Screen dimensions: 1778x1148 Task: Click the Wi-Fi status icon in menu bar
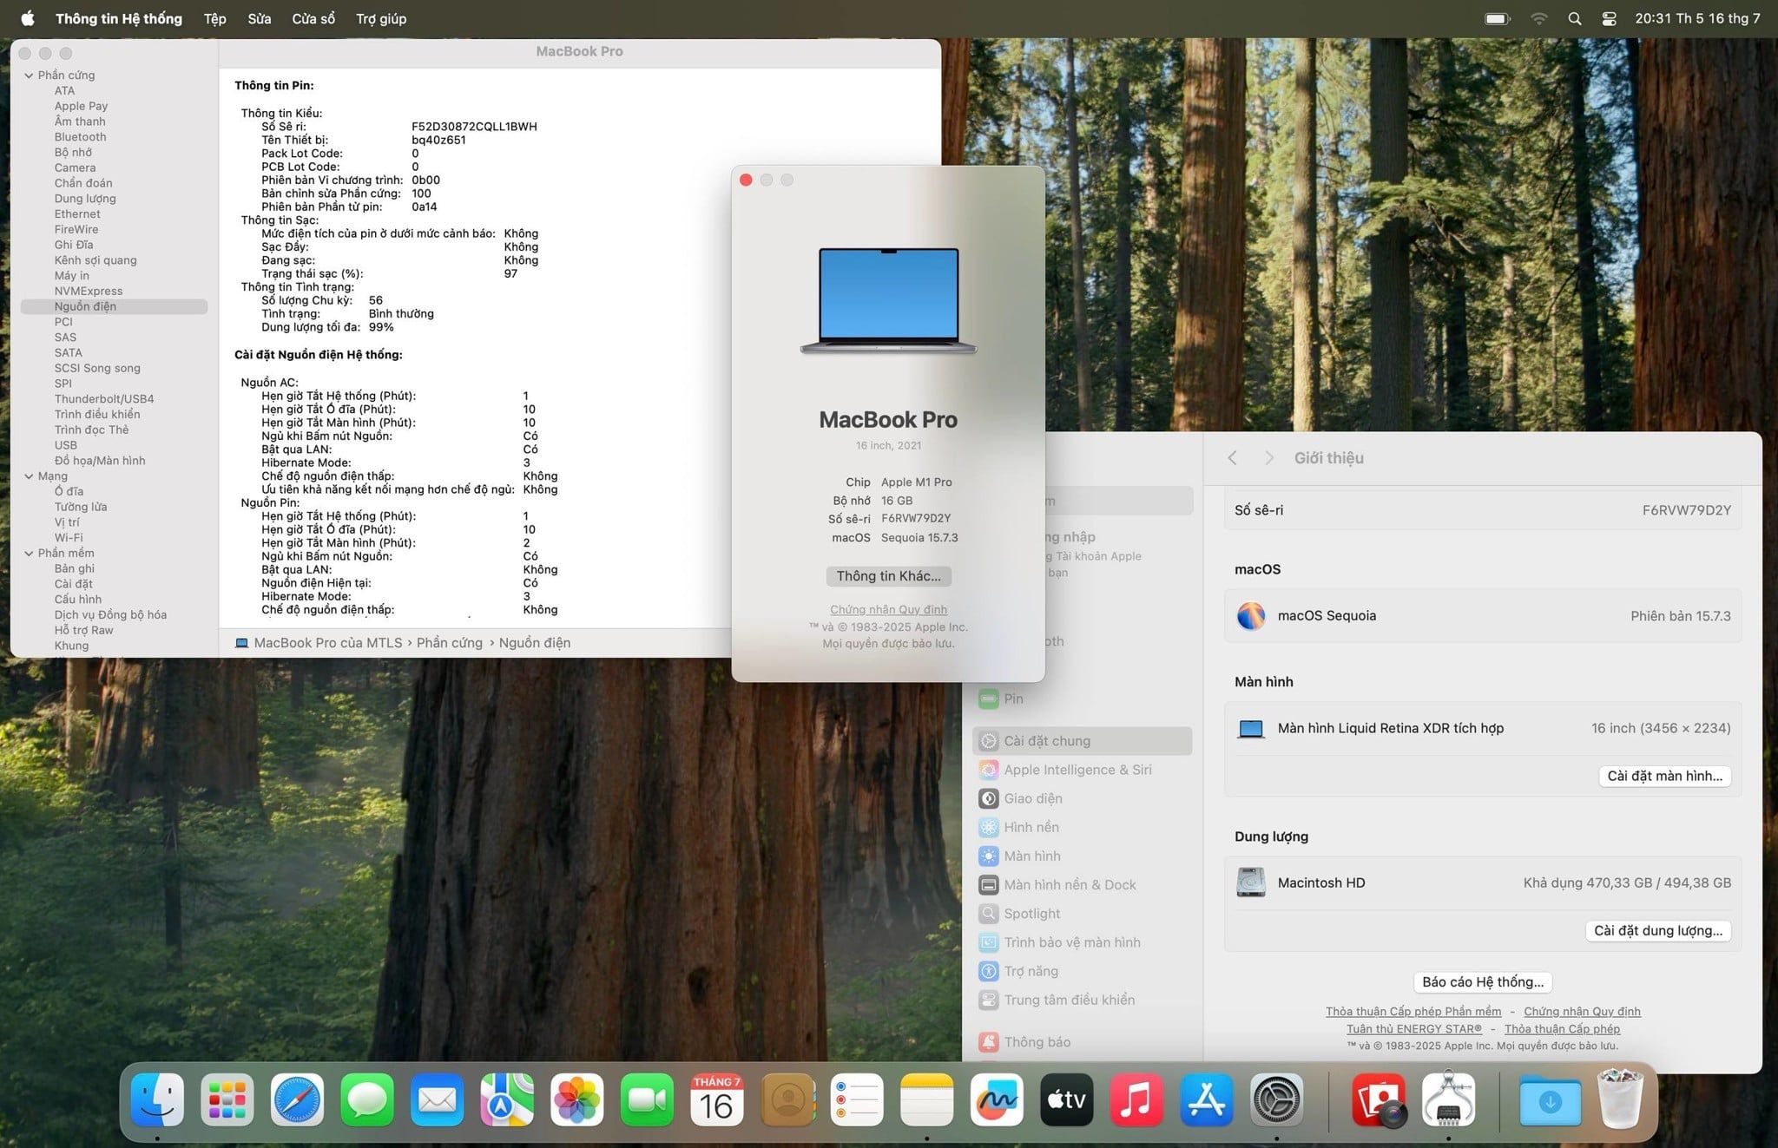pos(1538,18)
